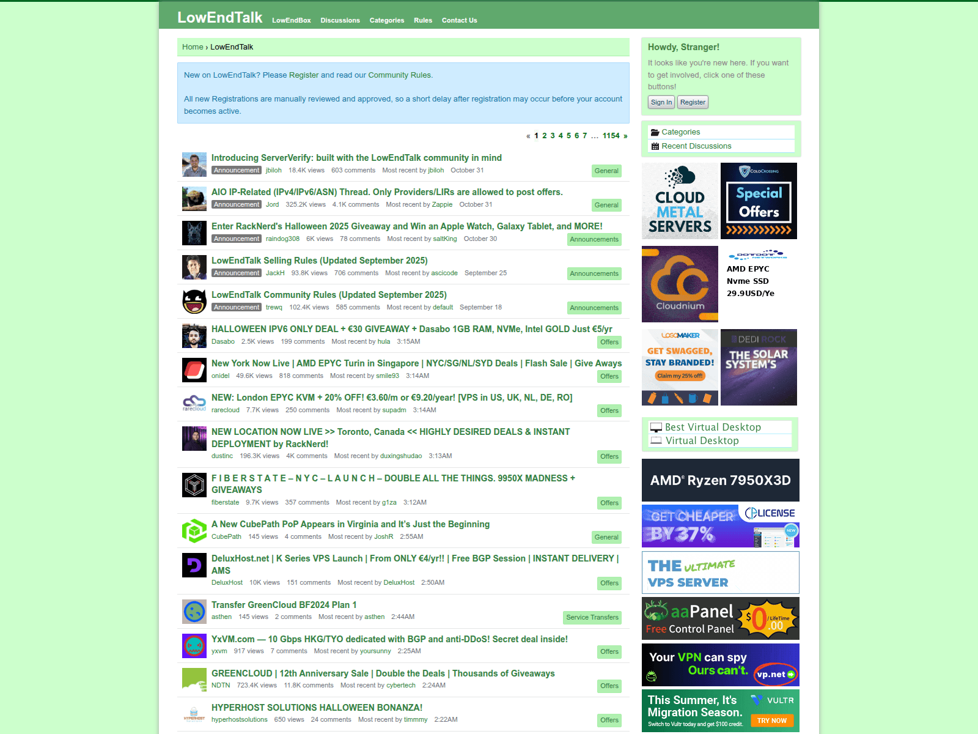
Task: Click the Best Virtual Desktop monitor icon
Action: (x=656, y=427)
